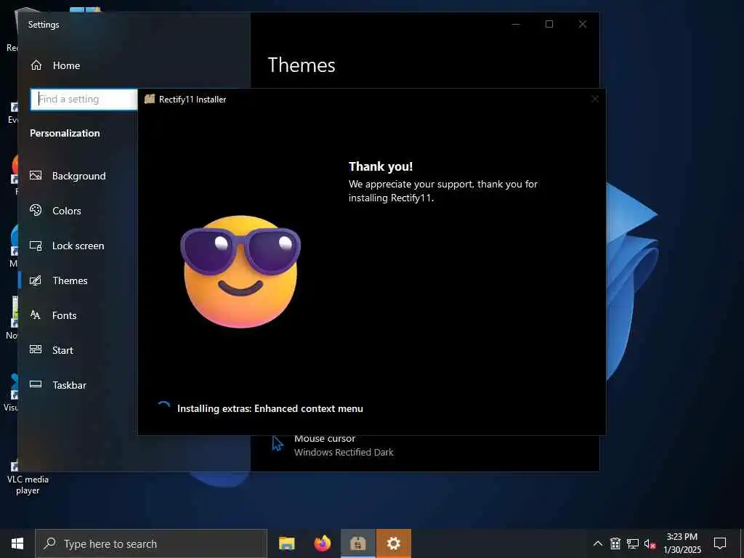Viewport: 744px width, 558px height.
Task: Open the Background personalization page
Action: 78,176
